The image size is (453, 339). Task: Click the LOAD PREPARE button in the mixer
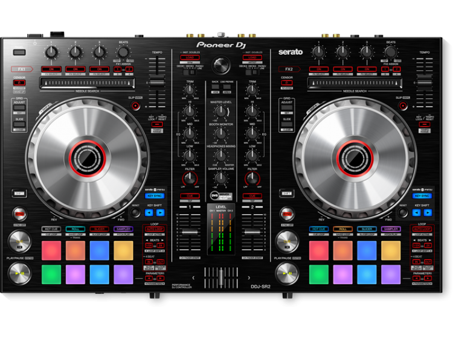(227, 86)
